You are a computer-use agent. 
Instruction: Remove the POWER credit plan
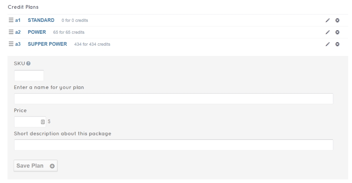click(x=337, y=32)
